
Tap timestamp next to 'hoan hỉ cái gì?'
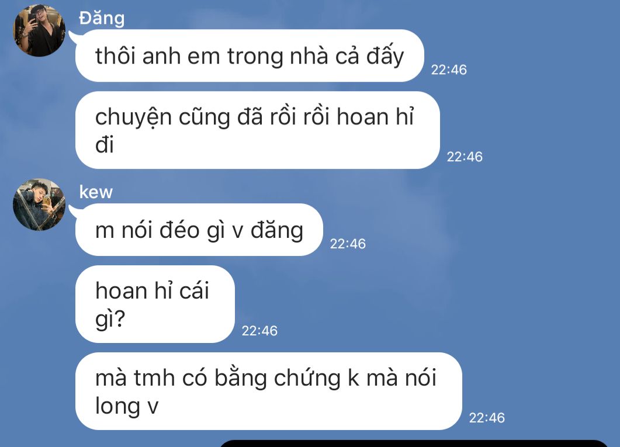(260, 331)
